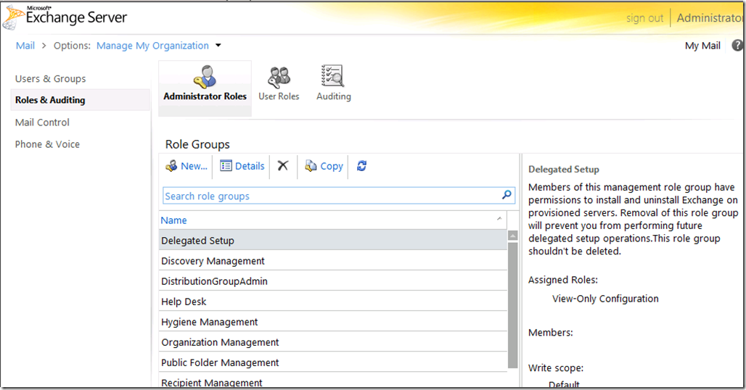The height and width of the screenshot is (390, 746).
Task: Open Users & Groups in sidebar
Action: pos(50,78)
